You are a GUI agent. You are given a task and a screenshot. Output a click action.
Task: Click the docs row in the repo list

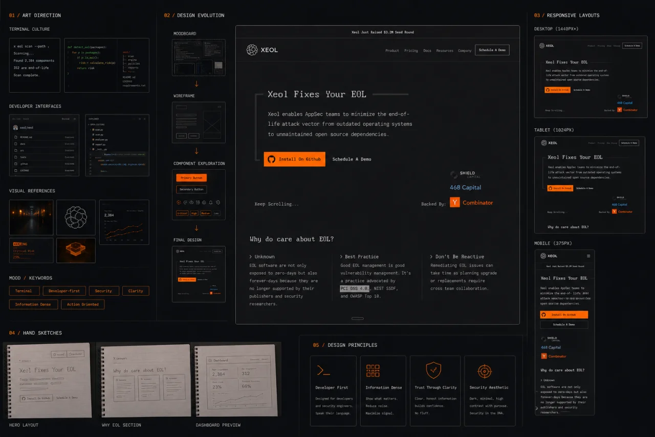coord(45,144)
